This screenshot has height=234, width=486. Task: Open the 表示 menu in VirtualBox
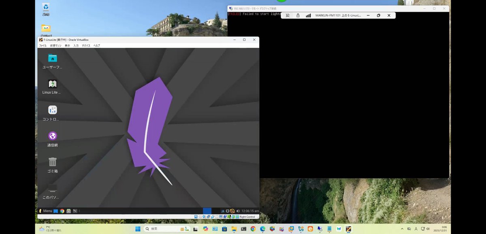tap(67, 46)
